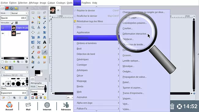
Task: Select the Move tool
Action: click(x=44, y=27)
